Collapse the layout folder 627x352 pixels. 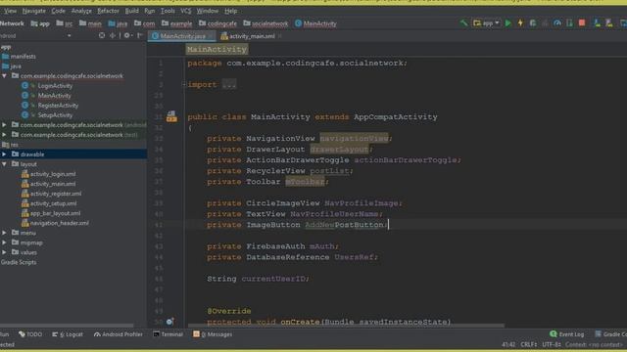pyautogui.click(x=4, y=164)
